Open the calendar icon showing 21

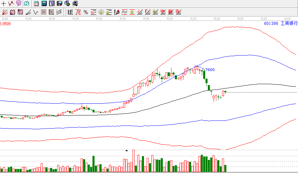tap(36, 3)
